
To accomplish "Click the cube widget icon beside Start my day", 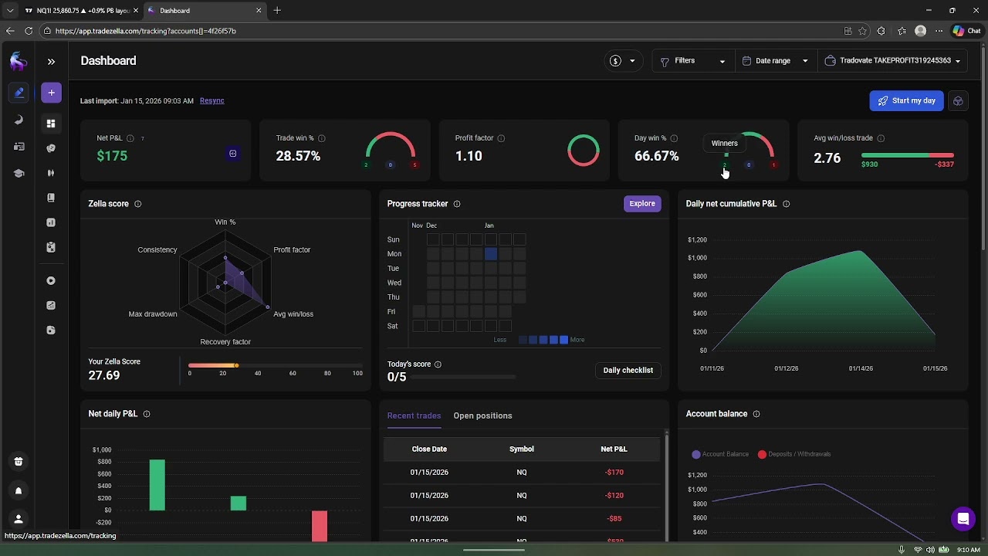I will pyautogui.click(x=958, y=100).
